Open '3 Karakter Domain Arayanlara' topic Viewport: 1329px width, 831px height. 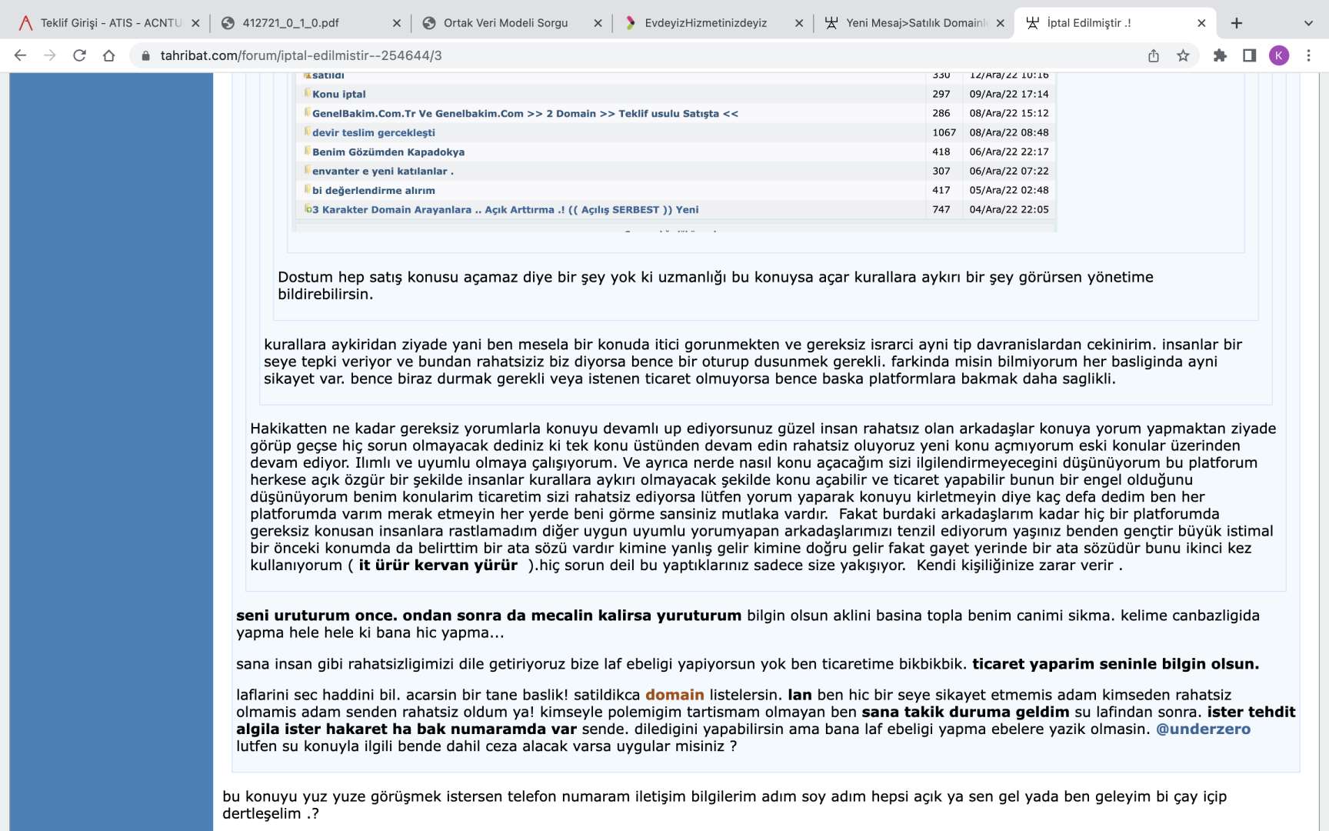[505, 209]
